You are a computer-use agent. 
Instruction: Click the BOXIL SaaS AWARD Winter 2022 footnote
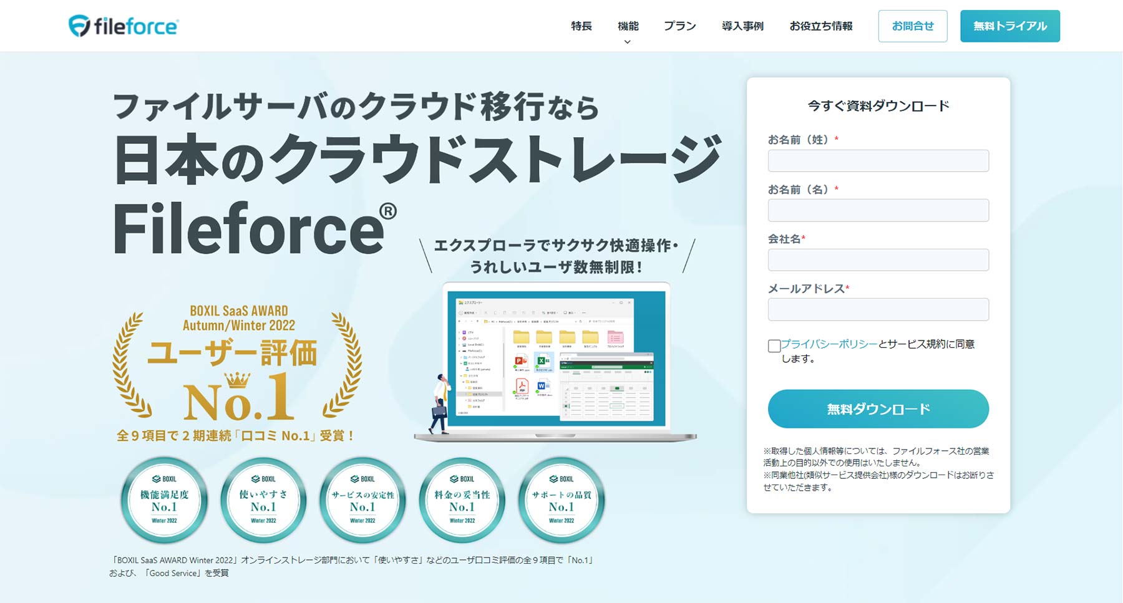(x=352, y=566)
